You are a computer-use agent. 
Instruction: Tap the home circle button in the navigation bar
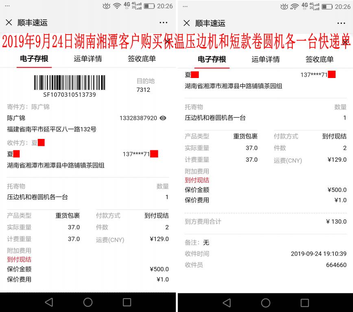88,302
